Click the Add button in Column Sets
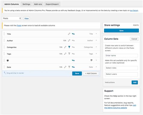Screen dimensions: 143x115 click(x=135, y=82)
